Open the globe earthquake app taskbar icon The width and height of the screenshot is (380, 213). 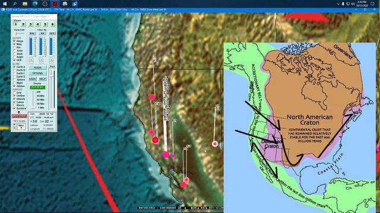point(65,4)
